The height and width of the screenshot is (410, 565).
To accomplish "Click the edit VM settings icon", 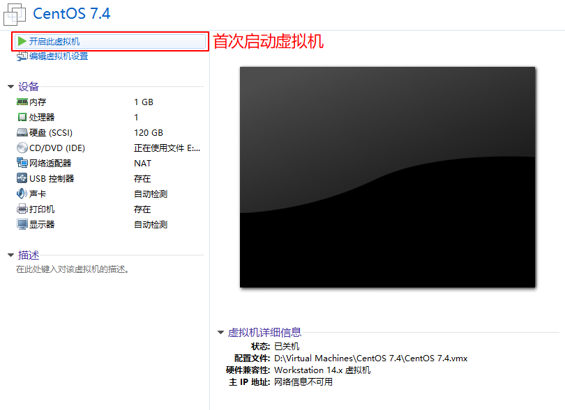I will tap(22, 56).
